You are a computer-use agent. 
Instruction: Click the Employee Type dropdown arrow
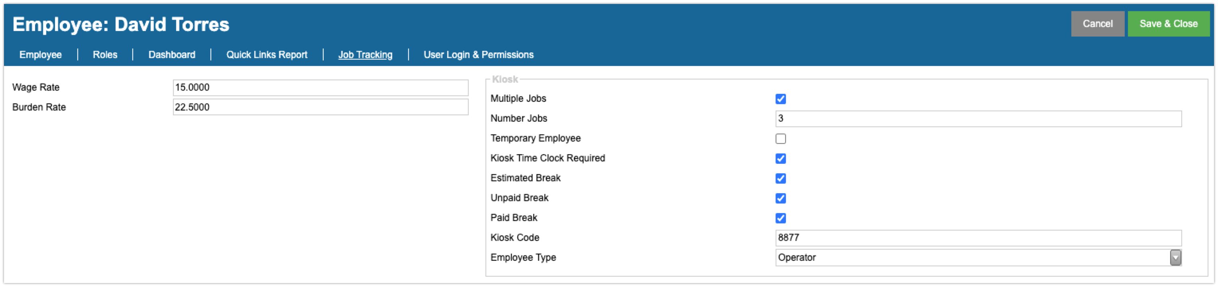pyautogui.click(x=1175, y=258)
